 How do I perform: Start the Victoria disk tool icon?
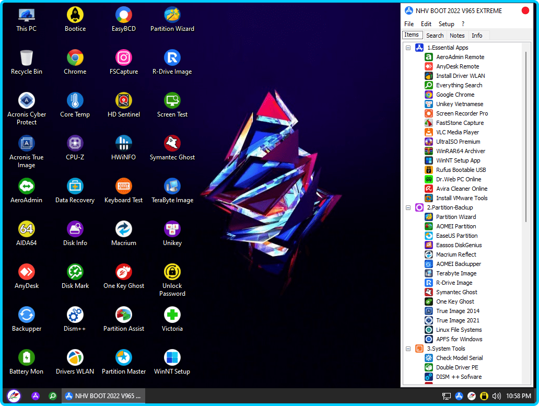[x=172, y=315]
